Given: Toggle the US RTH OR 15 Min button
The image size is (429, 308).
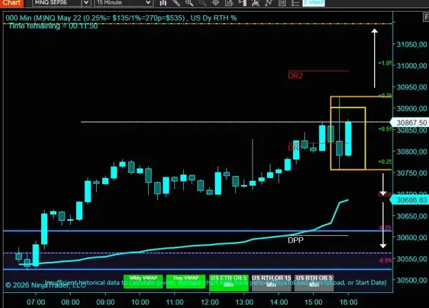Looking at the screenshot, I should coord(271,283).
